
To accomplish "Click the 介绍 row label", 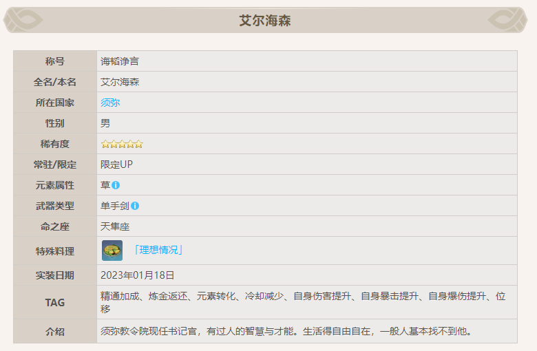I will click(55, 332).
